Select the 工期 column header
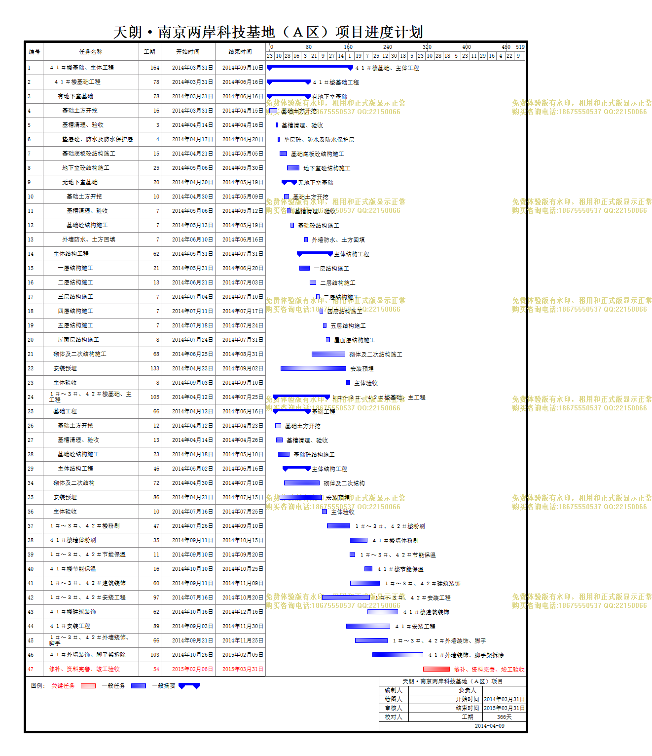The image size is (652, 756). (x=149, y=52)
